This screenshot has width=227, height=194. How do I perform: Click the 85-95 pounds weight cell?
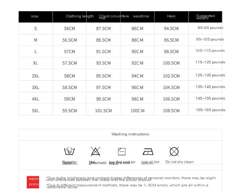[x=210, y=28]
